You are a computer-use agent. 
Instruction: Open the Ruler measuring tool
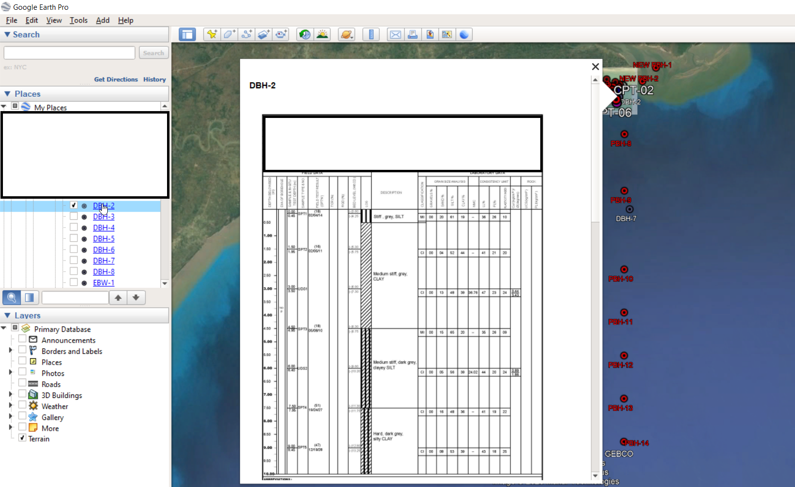click(371, 34)
